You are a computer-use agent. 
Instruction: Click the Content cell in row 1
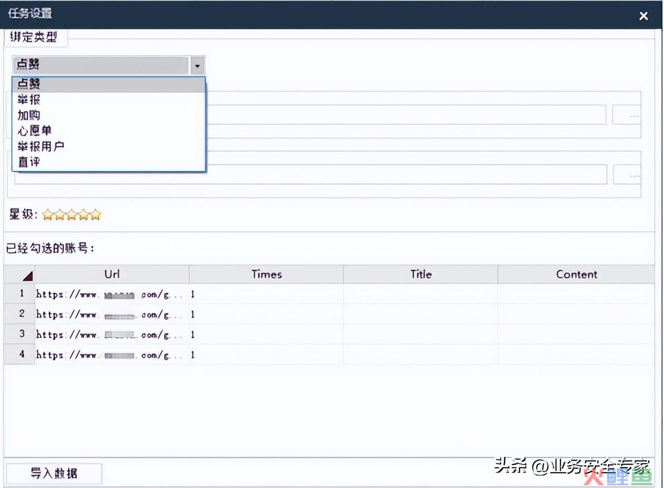576,294
